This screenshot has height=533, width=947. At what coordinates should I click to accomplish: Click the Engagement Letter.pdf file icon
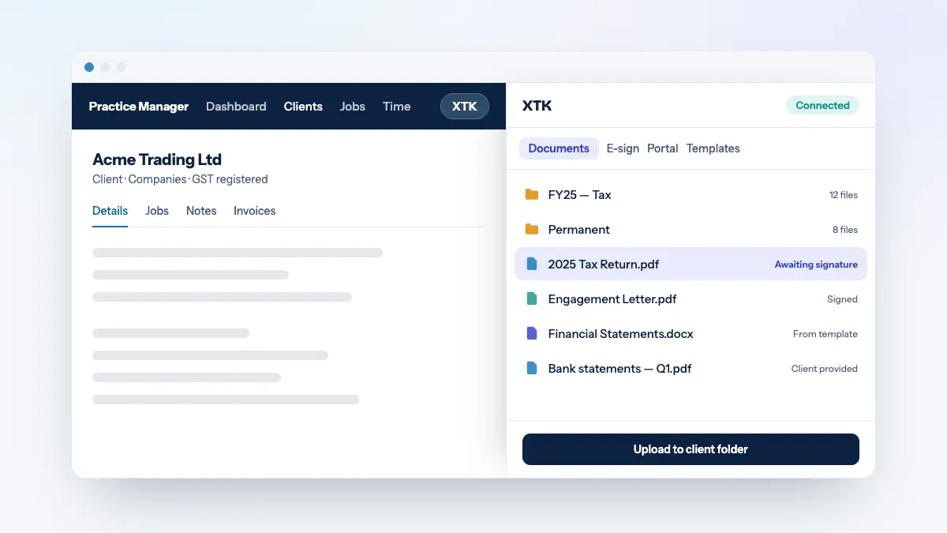532,298
